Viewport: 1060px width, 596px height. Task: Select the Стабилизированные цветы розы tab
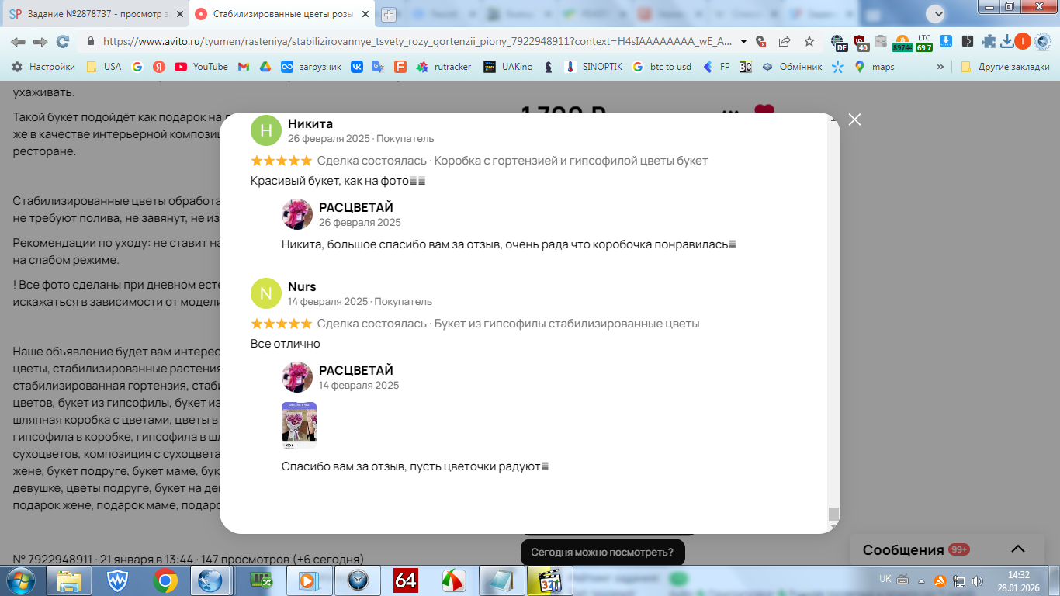pyautogui.click(x=283, y=14)
